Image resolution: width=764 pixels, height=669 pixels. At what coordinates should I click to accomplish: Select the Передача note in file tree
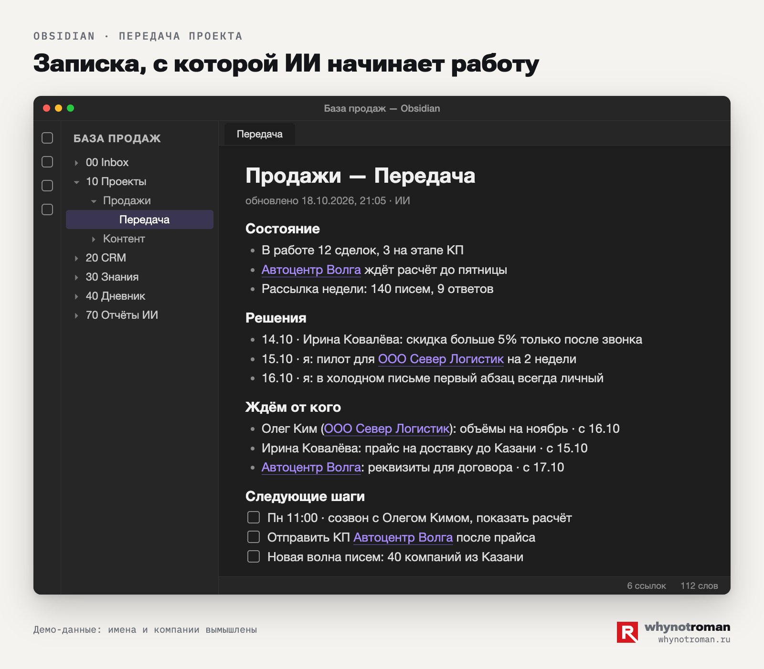pos(139,220)
